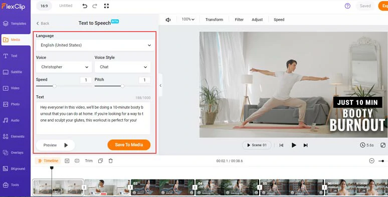Open the Language dropdown

(95, 45)
